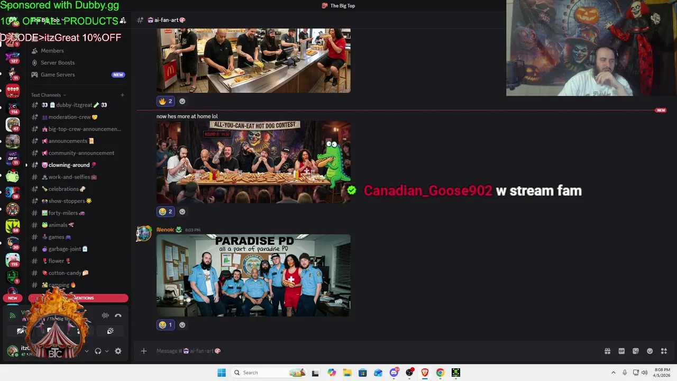Create channel with Text Channels plus icon
The image size is (677, 381).
click(x=122, y=95)
